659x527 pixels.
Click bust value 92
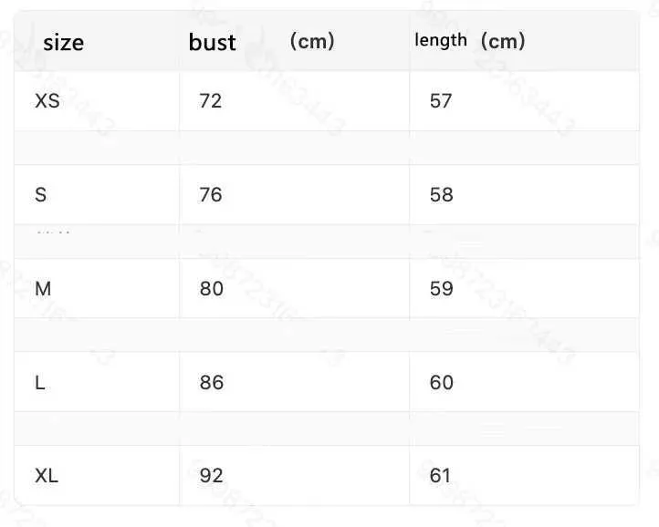211,476
